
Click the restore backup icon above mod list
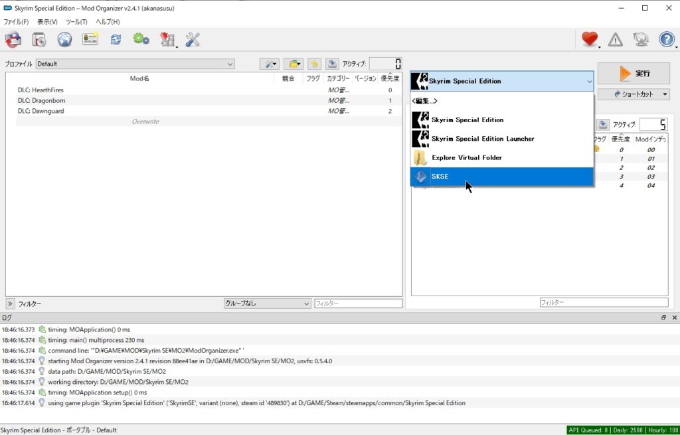click(314, 64)
